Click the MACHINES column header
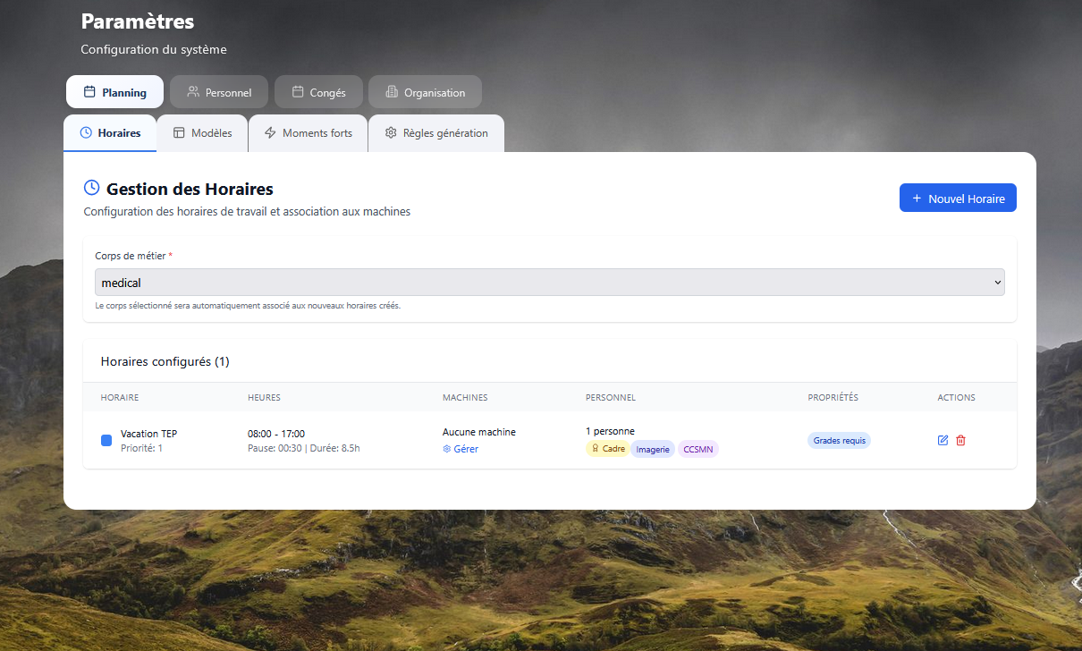 pos(465,397)
